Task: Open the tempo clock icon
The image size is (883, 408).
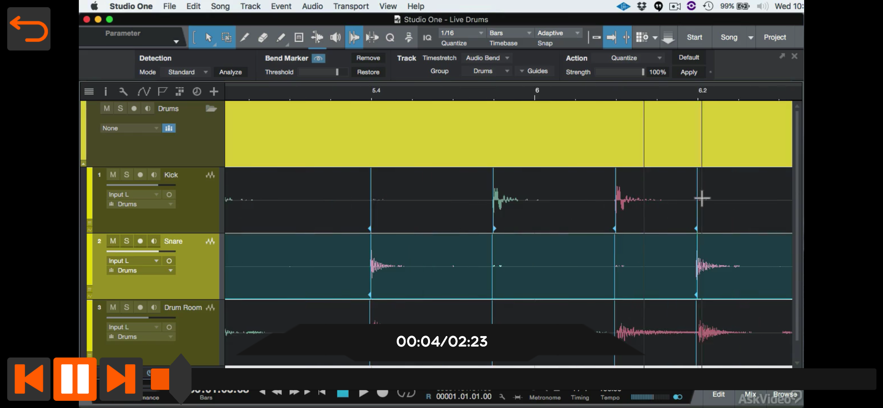Action: tap(197, 92)
